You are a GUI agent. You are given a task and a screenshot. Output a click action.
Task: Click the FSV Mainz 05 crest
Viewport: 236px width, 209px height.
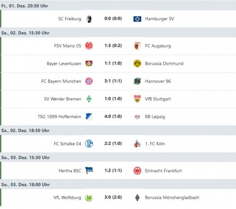pos(89,46)
